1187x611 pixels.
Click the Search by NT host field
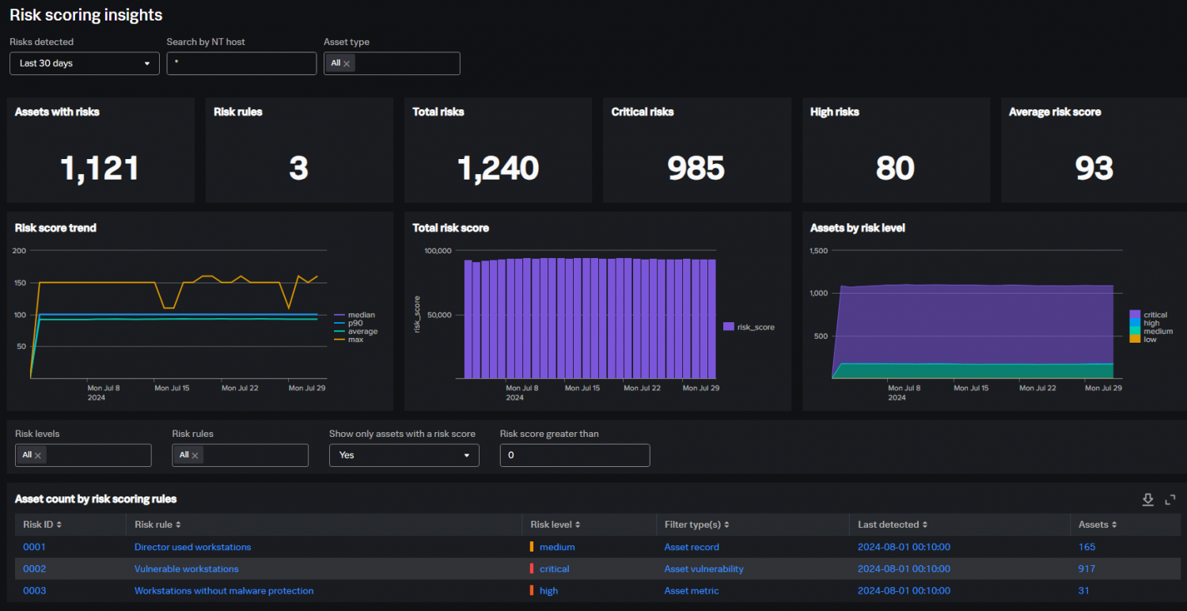pyautogui.click(x=241, y=63)
